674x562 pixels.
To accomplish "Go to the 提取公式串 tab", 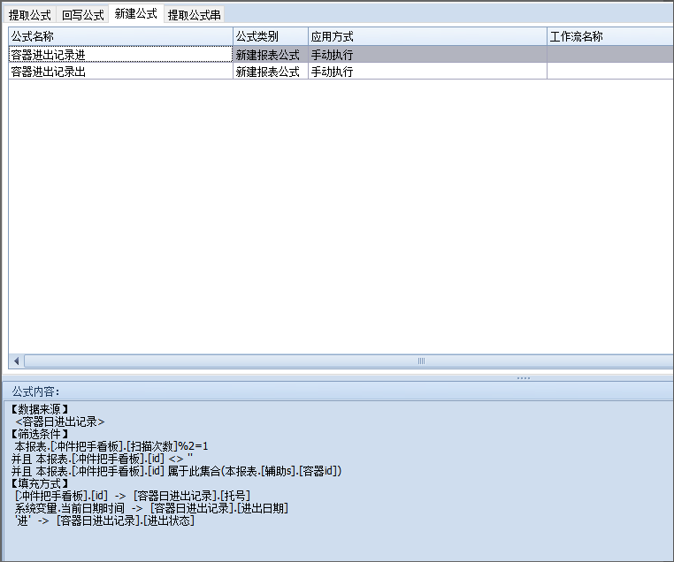I will click(x=194, y=15).
